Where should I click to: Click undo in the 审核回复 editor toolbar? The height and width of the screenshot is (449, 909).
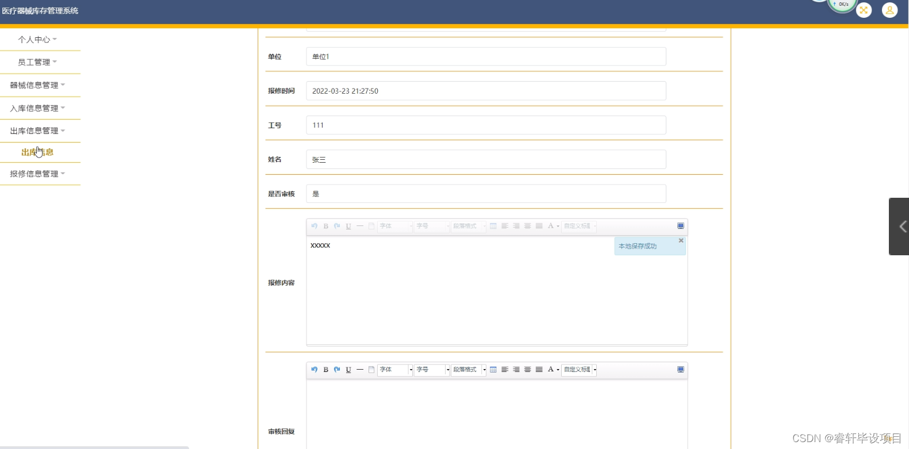click(314, 370)
